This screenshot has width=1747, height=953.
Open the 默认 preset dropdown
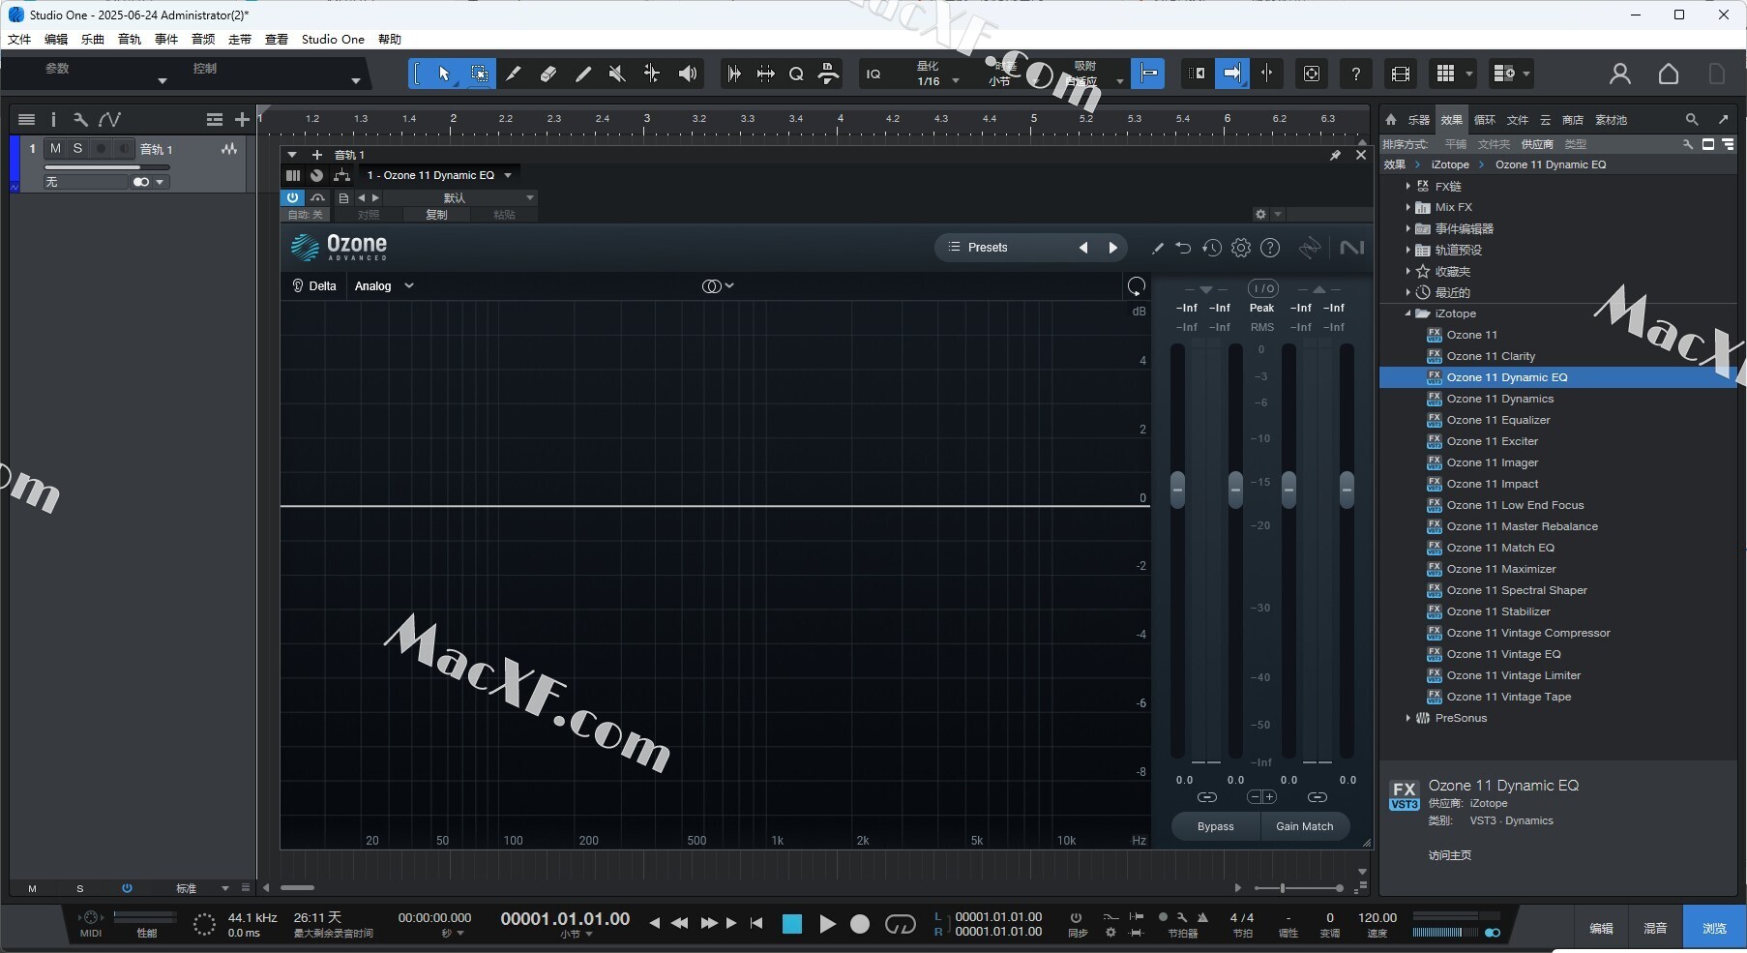(459, 197)
